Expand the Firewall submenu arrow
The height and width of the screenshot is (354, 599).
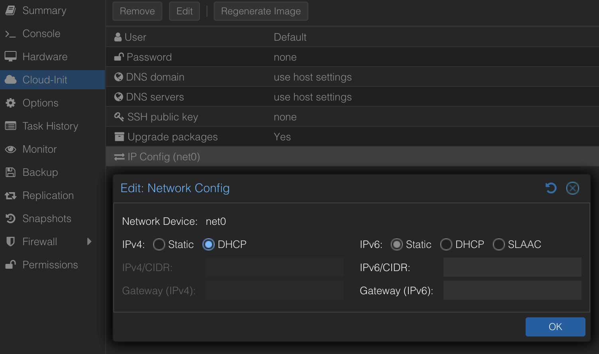pyautogui.click(x=89, y=242)
